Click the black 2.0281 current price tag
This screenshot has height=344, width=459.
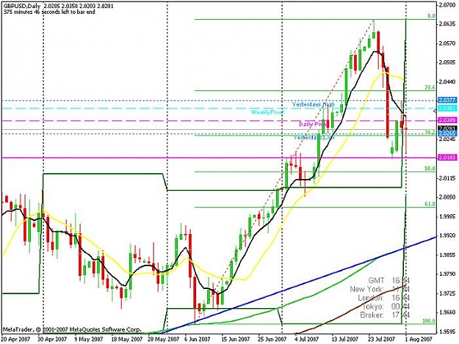coord(447,128)
